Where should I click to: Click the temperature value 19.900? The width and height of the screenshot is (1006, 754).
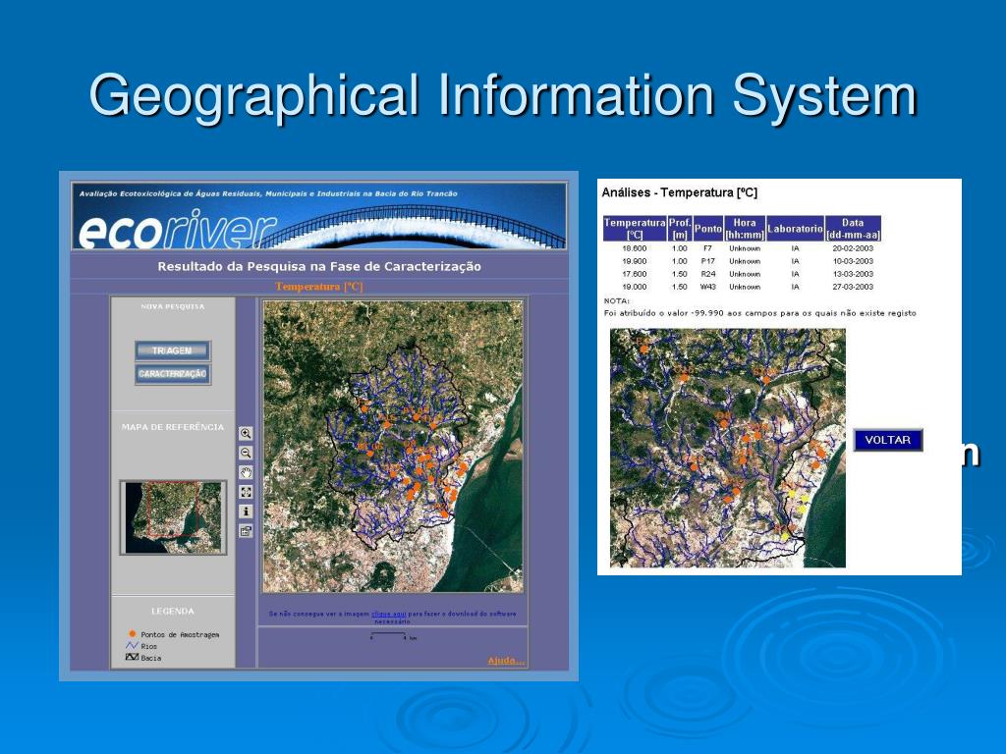click(635, 261)
